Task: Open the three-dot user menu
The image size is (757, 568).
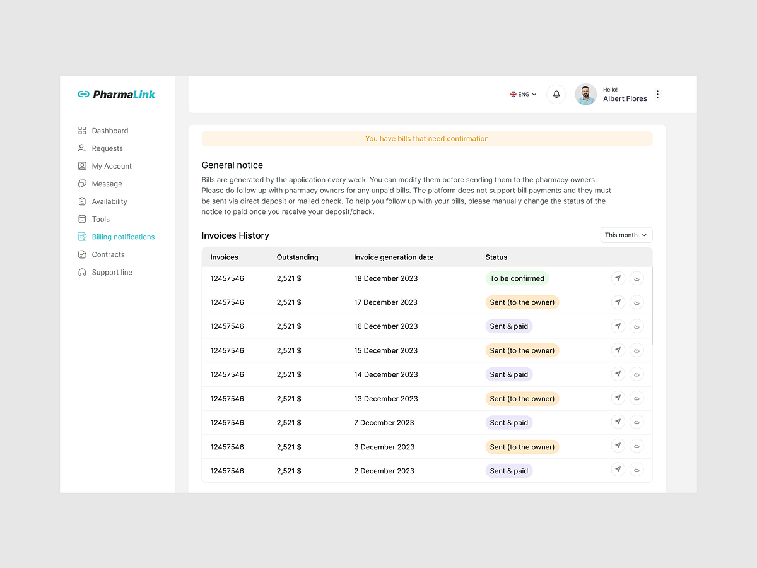Action: coord(657,94)
